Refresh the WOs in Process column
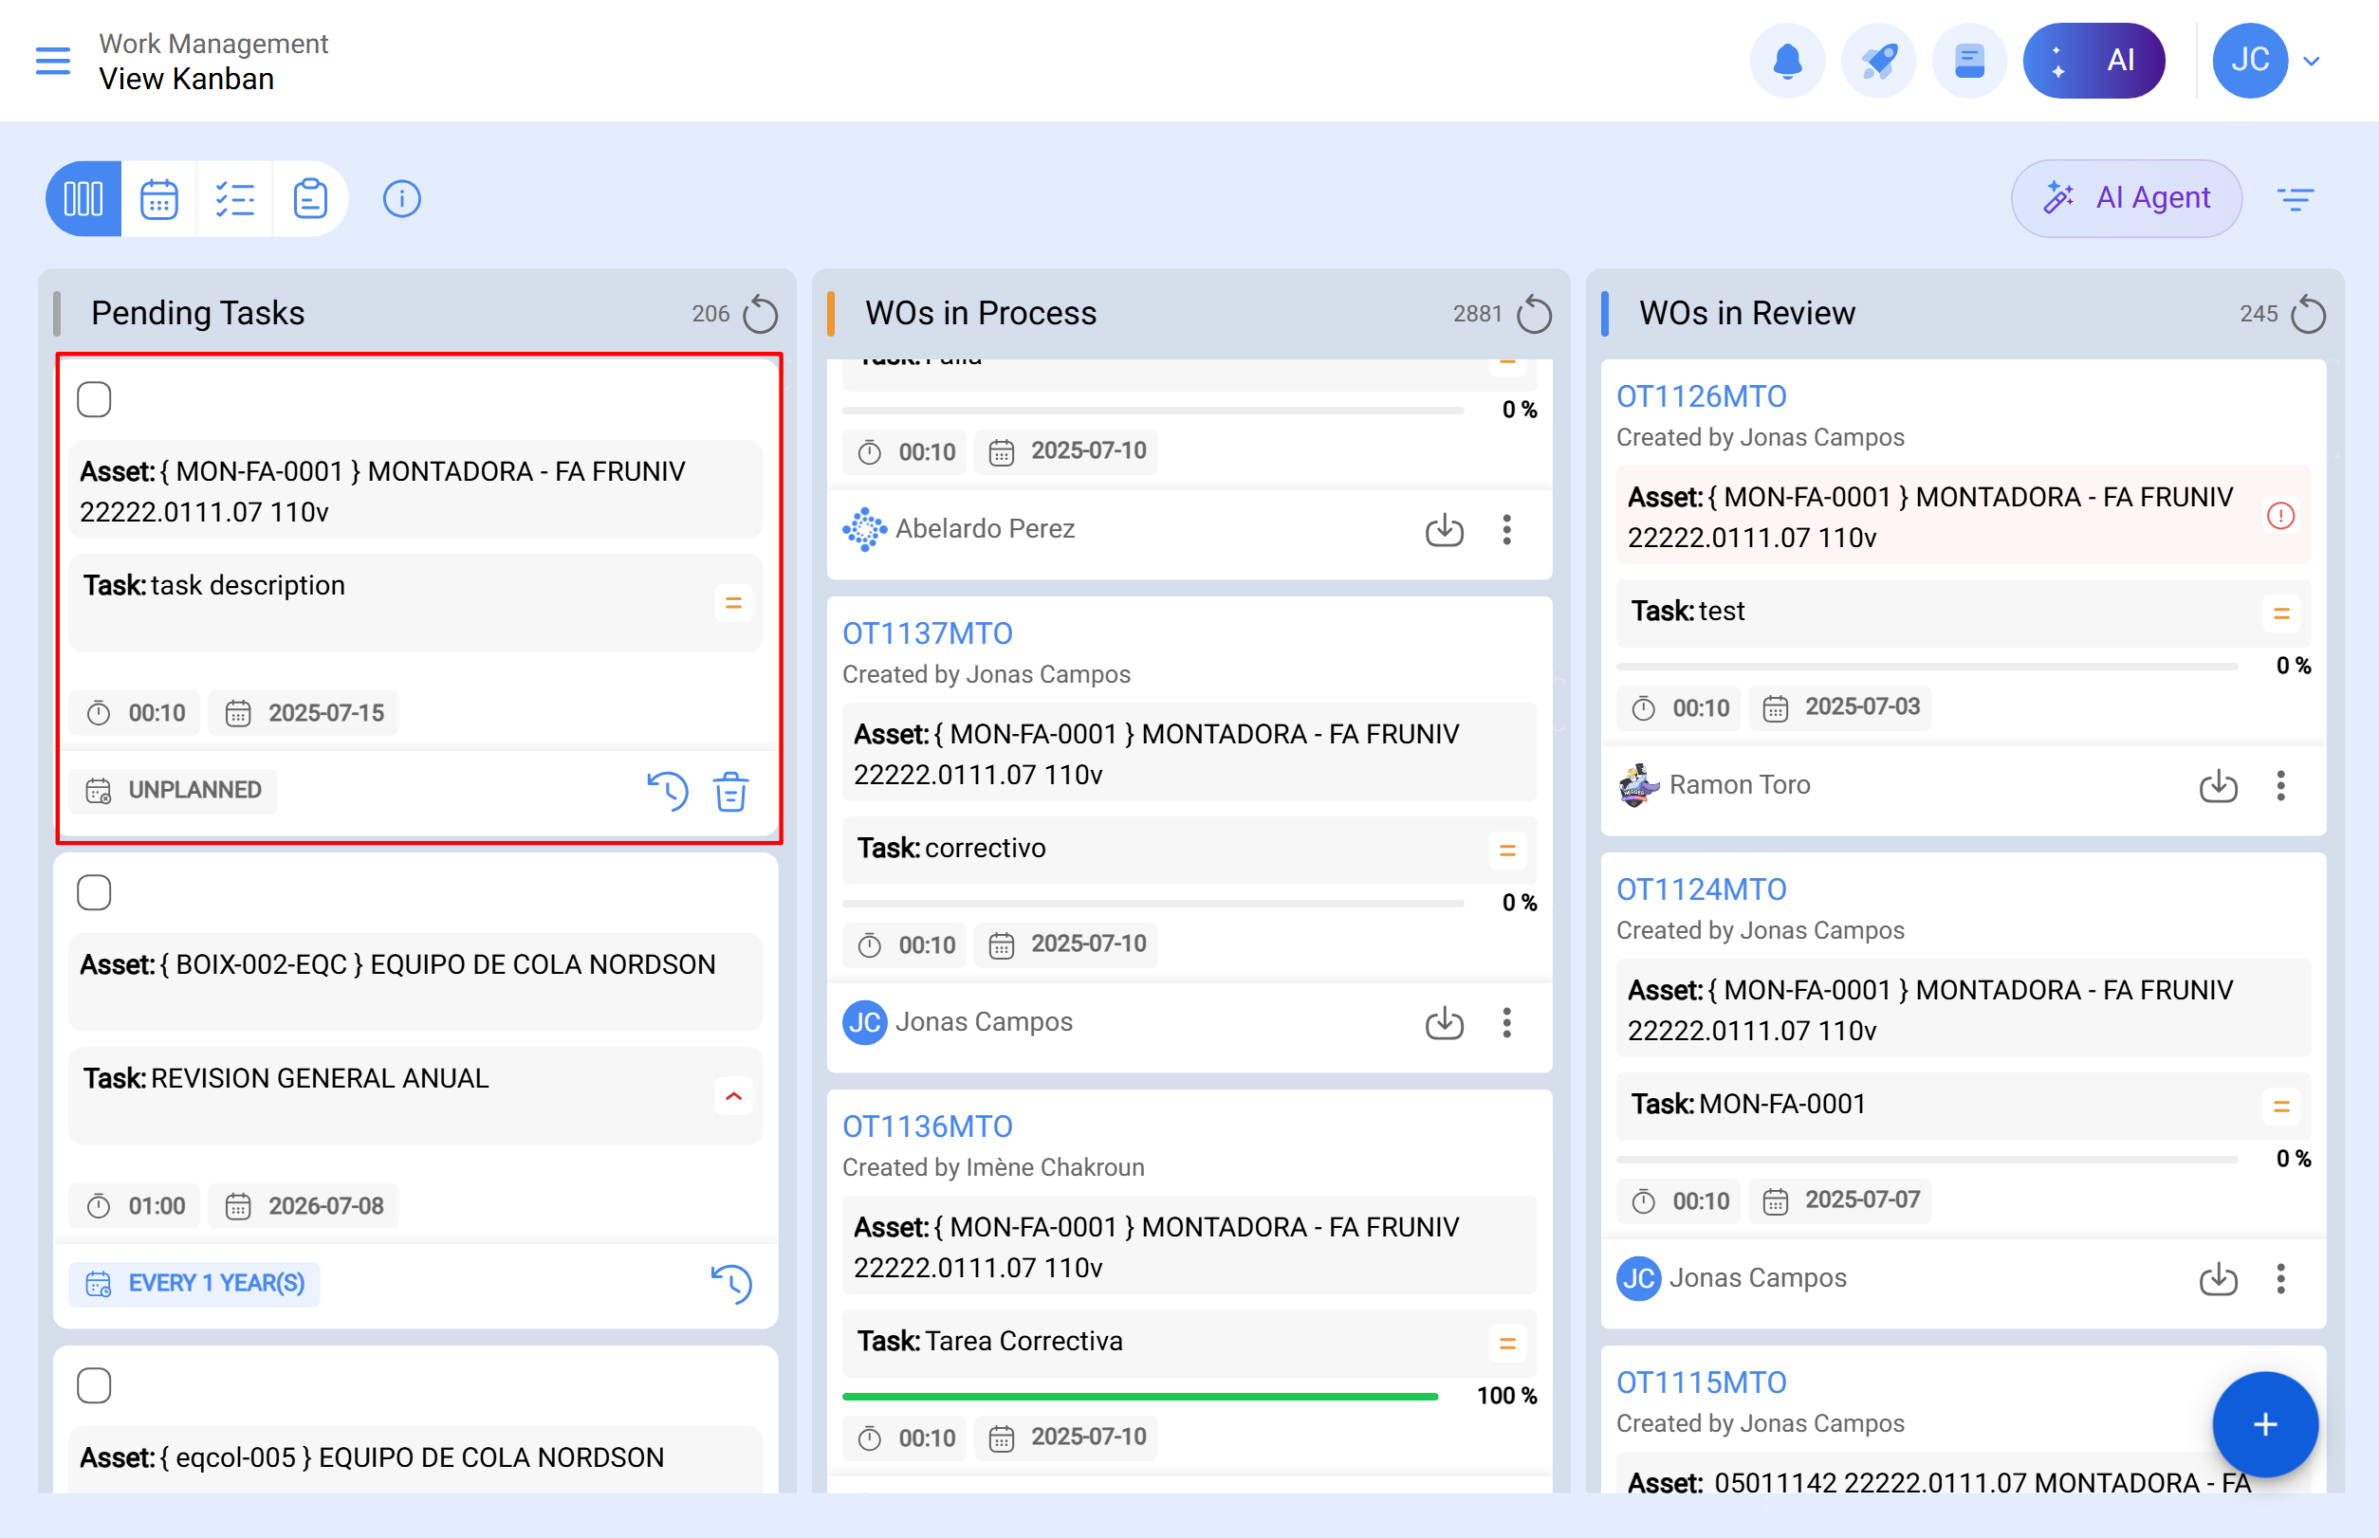 click(x=1534, y=315)
